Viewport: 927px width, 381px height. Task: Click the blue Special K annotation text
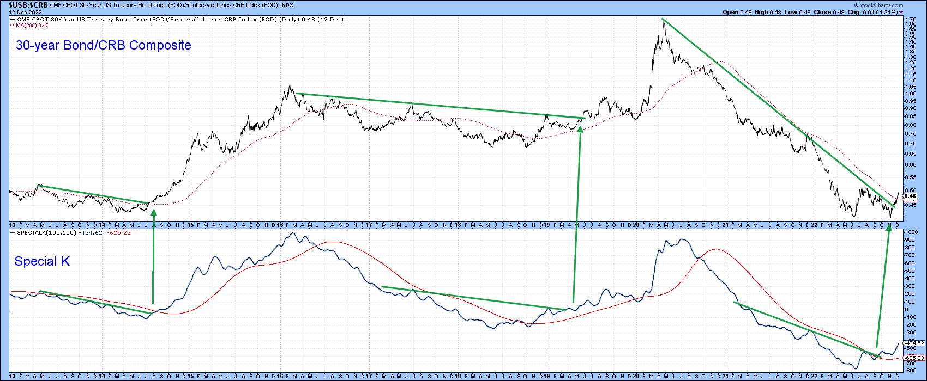tap(42, 262)
